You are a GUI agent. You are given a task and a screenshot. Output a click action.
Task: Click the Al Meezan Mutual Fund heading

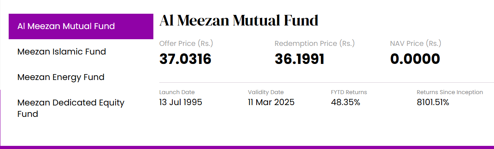pos(239,20)
